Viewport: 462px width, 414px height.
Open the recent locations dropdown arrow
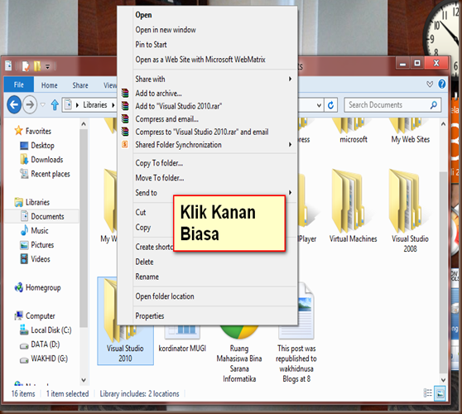click(x=43, y=105)
